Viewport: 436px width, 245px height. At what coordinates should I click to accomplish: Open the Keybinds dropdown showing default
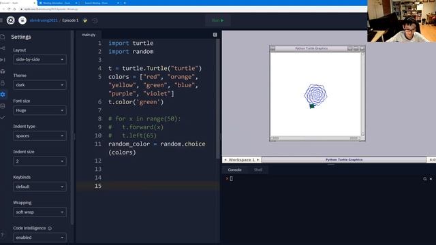click(40, 186)
